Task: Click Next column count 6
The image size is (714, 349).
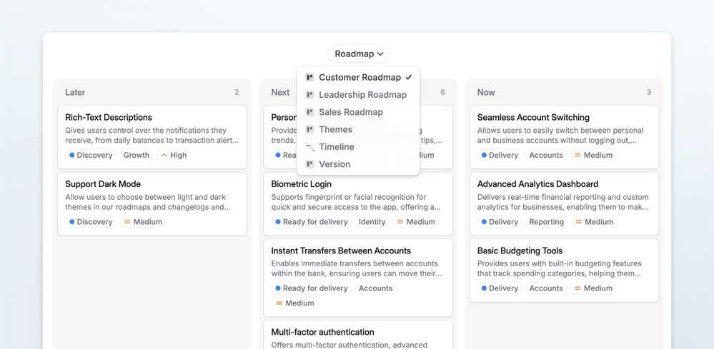Action: pos(442,92)
